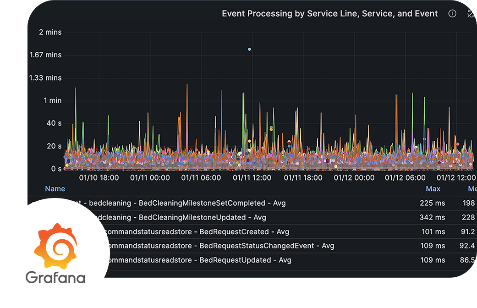Screen dimensions: 477x308
Task: Select the blue outlier point near 1.67 mins
Action: coord(249,49)
